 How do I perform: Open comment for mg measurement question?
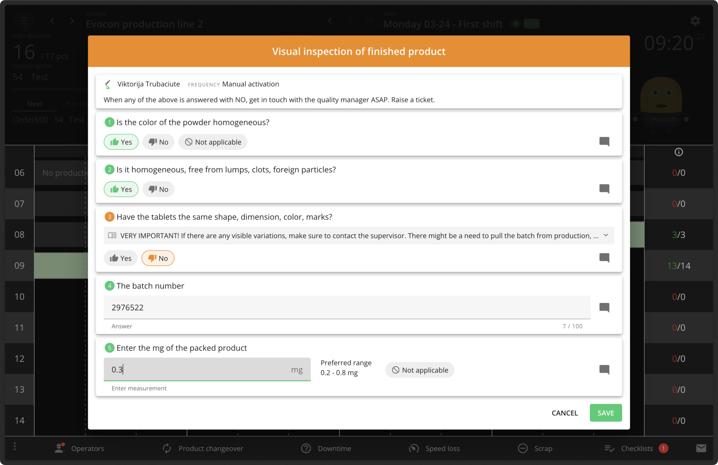click(x=604, y=369)
